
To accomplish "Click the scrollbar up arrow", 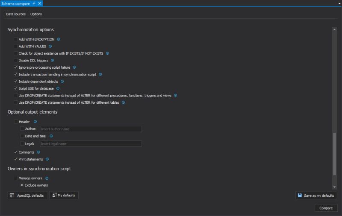I will click(334, 29).
